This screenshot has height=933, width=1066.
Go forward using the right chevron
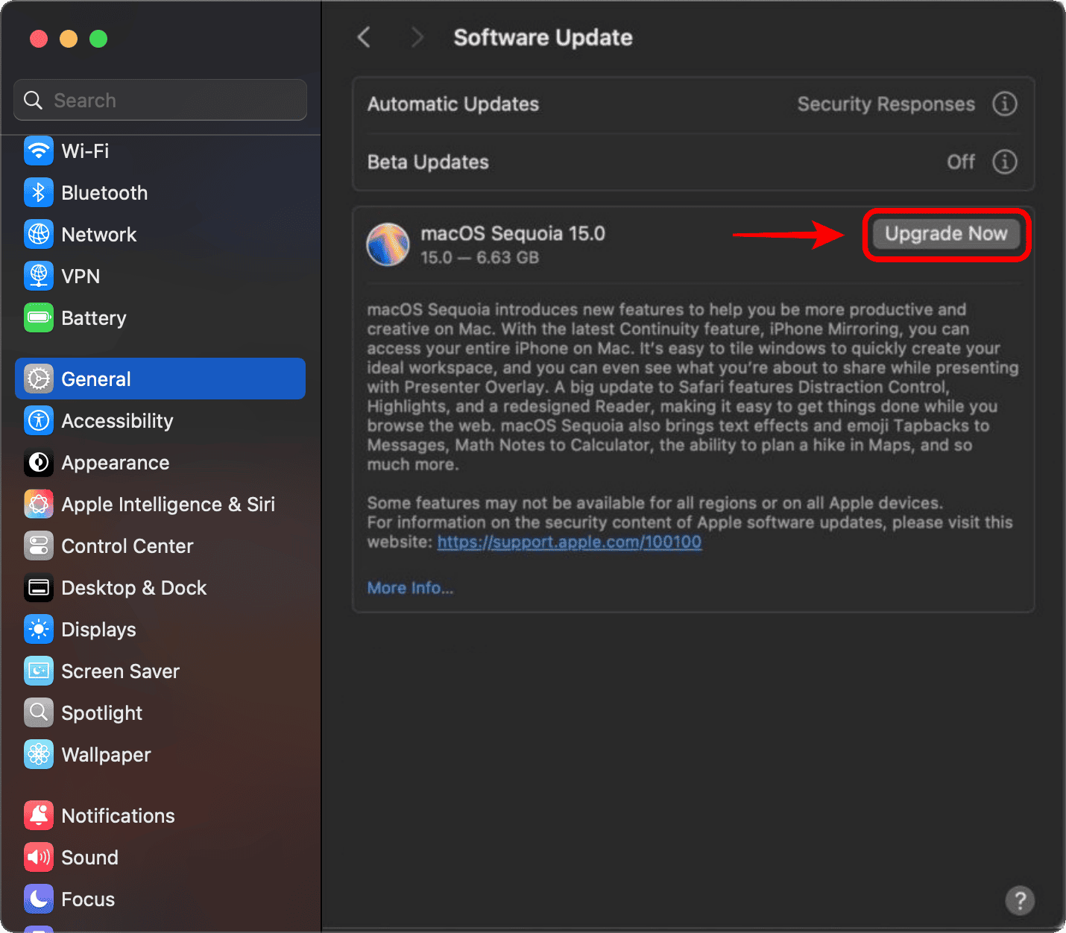pyautogui.click(x=417, y=37)
